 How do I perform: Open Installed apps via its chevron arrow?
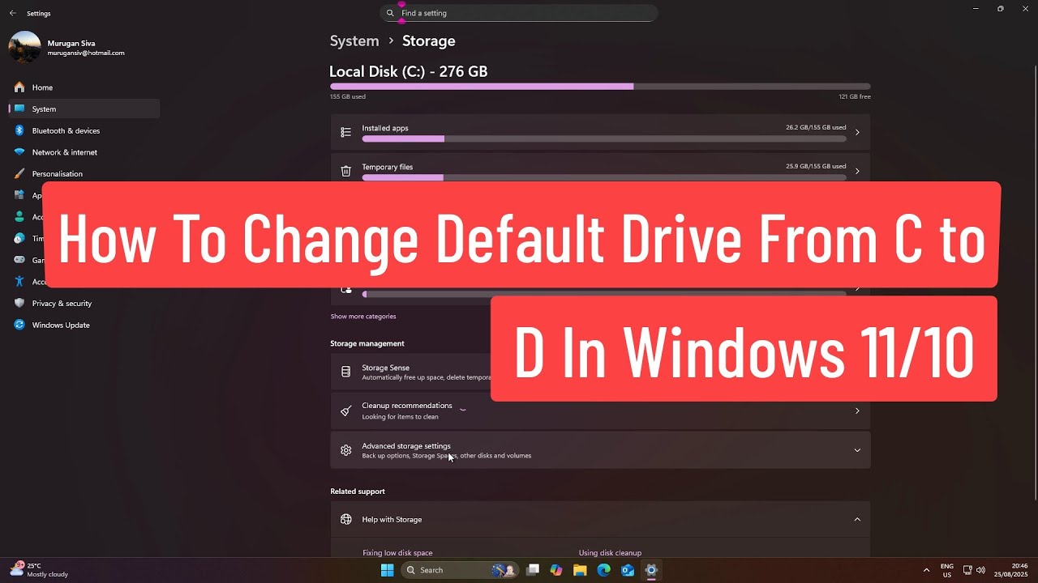(x=857, y=132)
